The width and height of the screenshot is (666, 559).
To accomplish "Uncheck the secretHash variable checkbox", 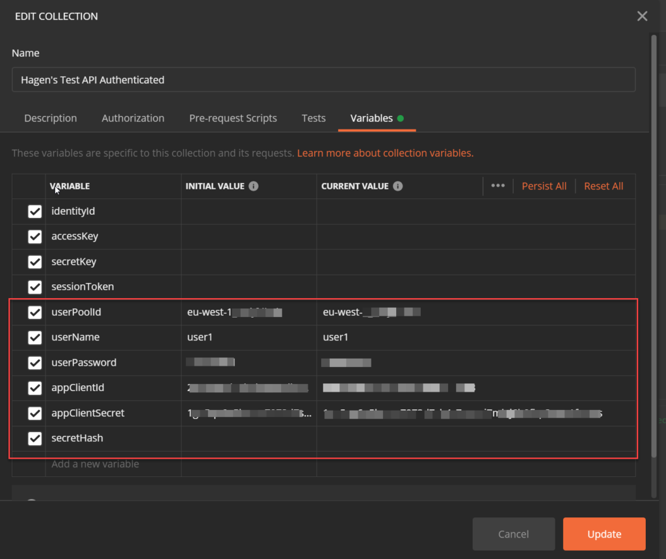I will (35, 439).
